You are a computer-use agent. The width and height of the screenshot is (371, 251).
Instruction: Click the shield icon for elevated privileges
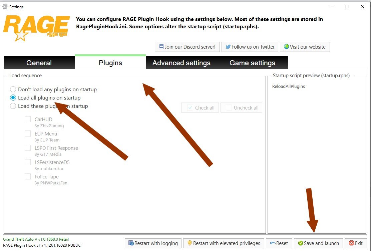190,243
